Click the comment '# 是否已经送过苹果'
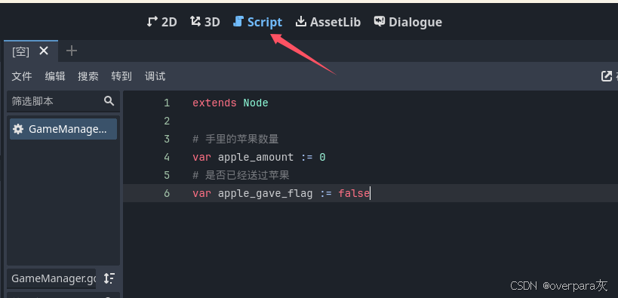618x298 pixels. pos(241,175)
